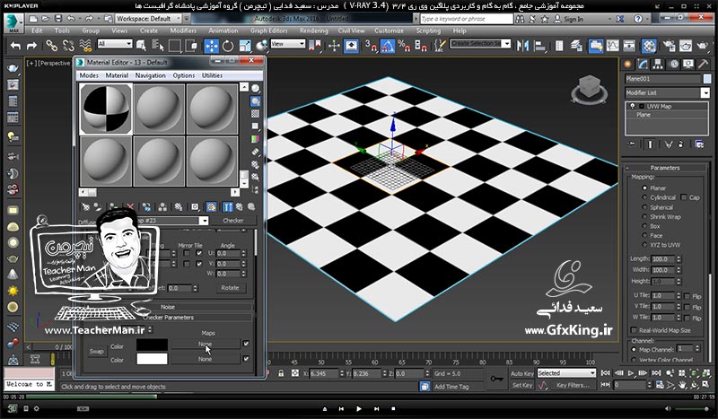Open the Modifiers menu
The height and width of the screenshot is (419, 718).
pos(183,31)
